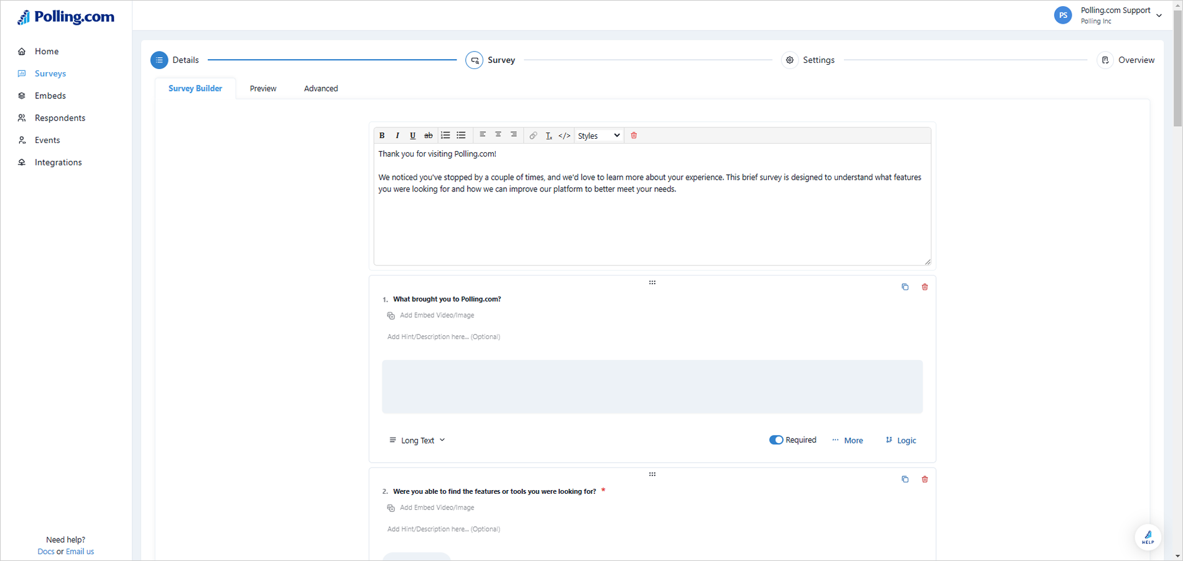Screen dimensions: 1183x561
Task: Click the embed media icon for question 1
Action: pos(391,315)
